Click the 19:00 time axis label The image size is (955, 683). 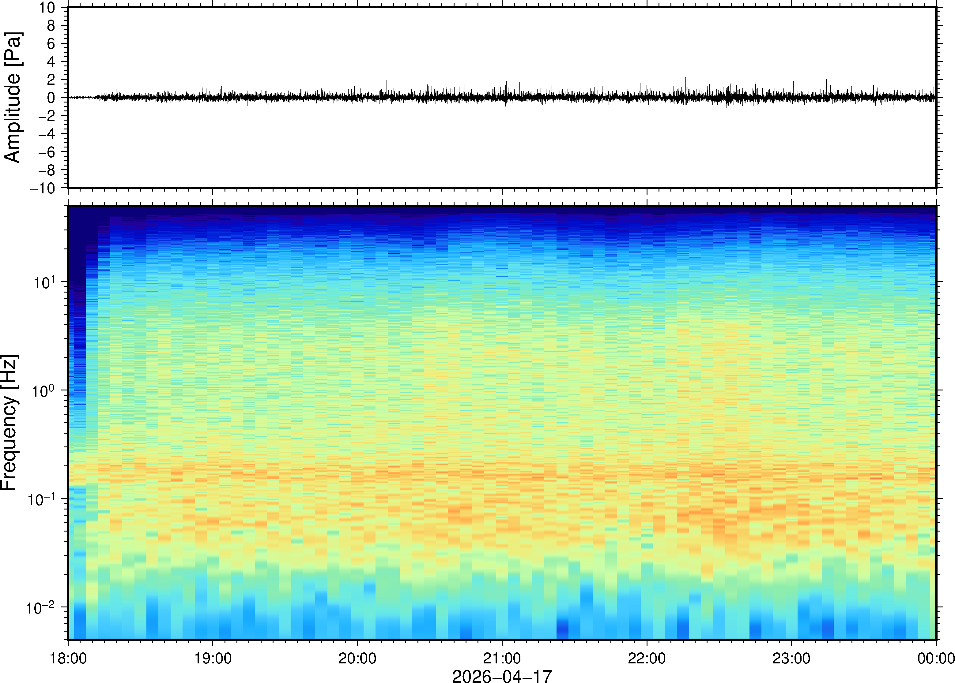[213, 658]
